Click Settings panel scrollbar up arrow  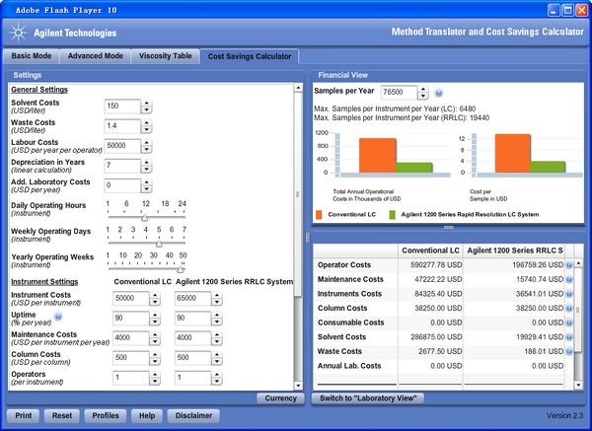[298, 88]
